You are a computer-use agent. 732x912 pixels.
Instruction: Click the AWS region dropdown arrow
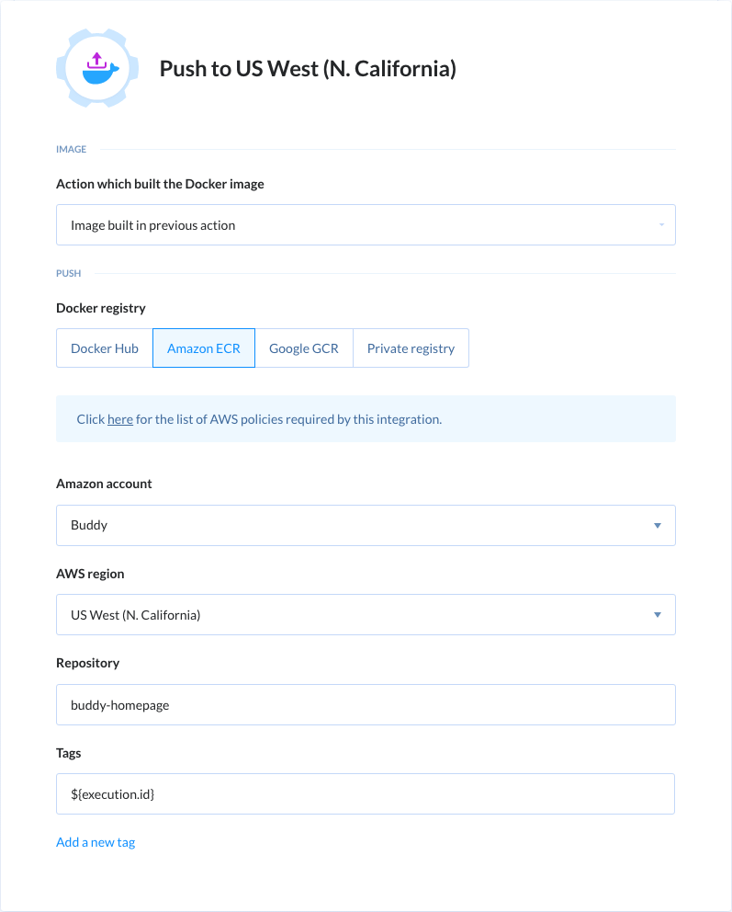658,615
